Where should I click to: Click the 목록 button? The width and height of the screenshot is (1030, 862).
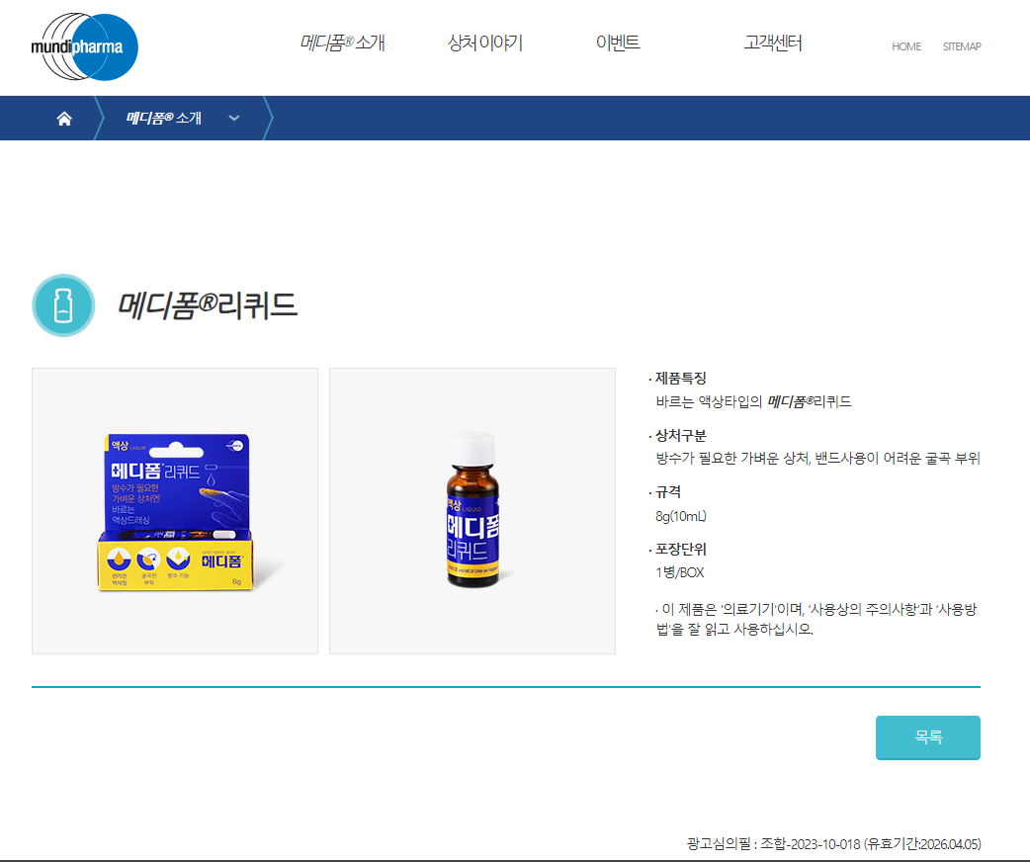click(x=927, y=737)
